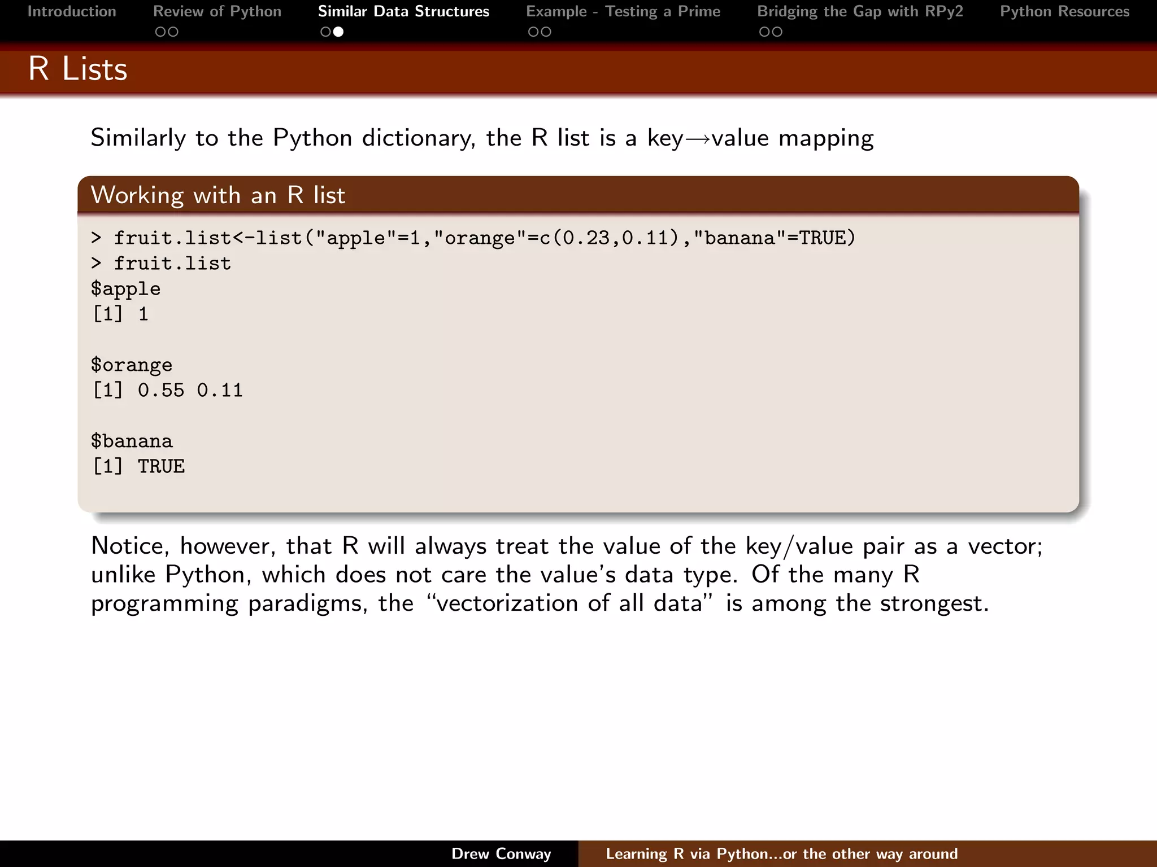Open the Introduction section

click(72, 11)
